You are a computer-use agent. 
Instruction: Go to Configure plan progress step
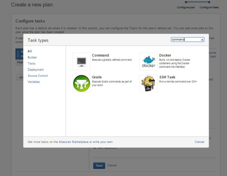(x=186, y=7)
